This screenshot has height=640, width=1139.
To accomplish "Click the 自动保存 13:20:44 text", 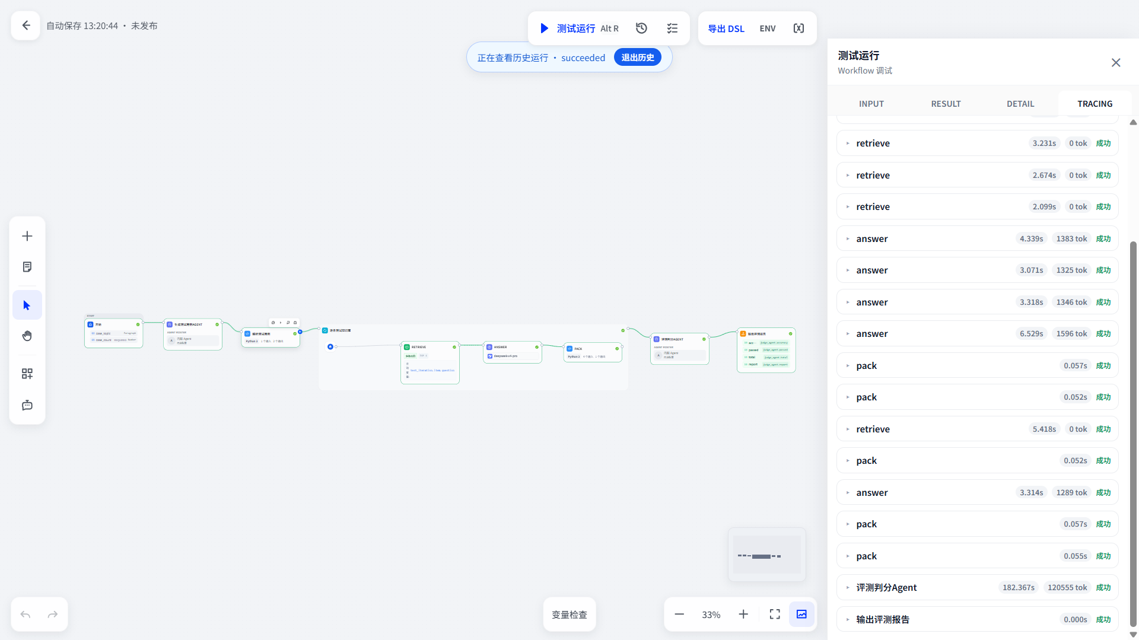I will click(x=82, y=26).
